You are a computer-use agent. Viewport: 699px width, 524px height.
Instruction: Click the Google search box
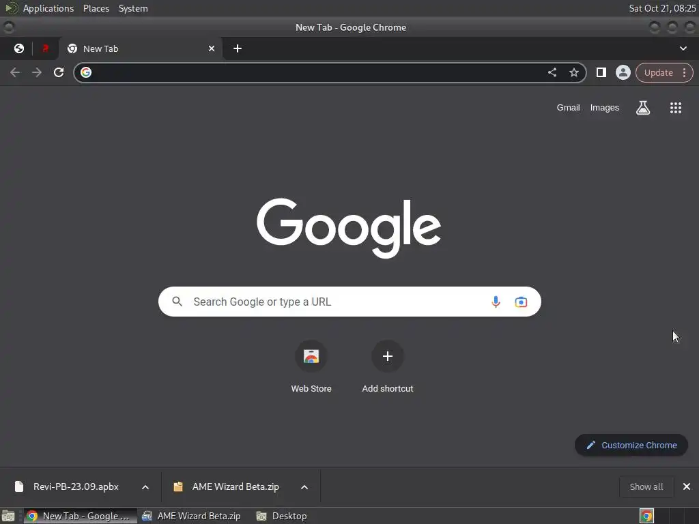[x=349, y=302]
